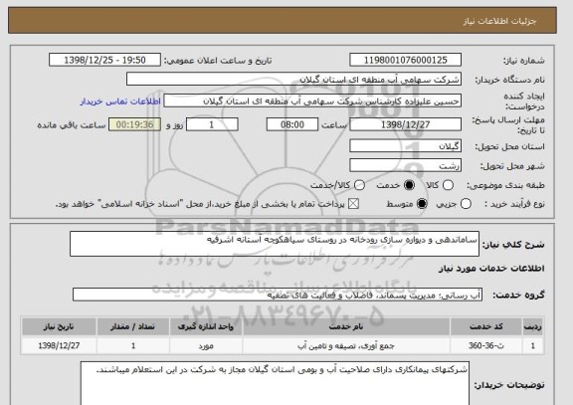Click the response deadline date 1398/12/27 field
The height and width of the screenshot is (405, 573).
pyautogui.click(x=405, y=124)
